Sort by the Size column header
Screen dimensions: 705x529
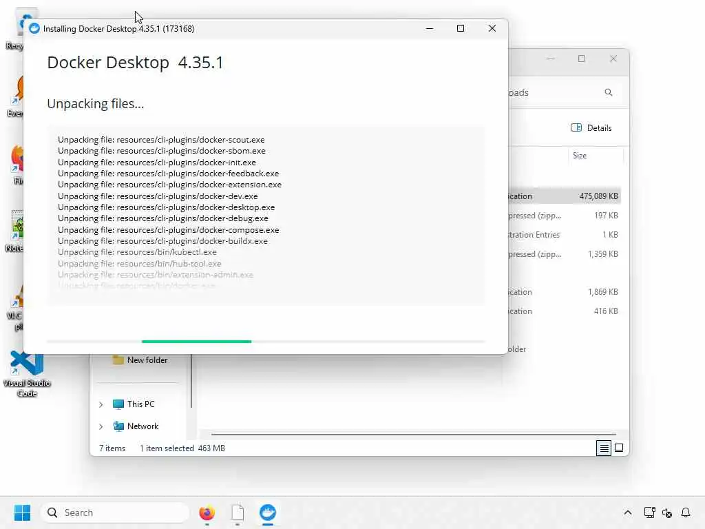(580, 156)
